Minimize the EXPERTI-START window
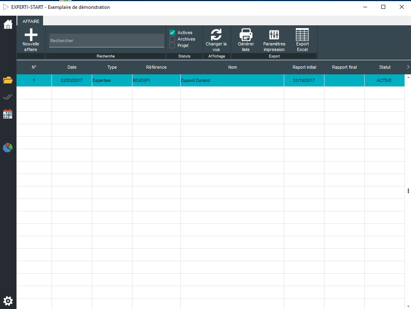The height and width of the screenshot is (309, 411). point(365,7)
